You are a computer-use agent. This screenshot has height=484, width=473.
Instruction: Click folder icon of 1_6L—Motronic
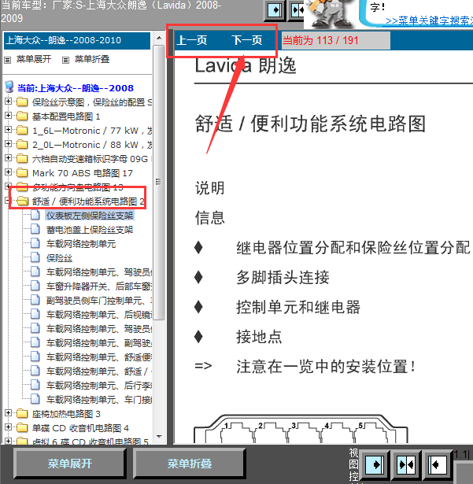[22, 130]
